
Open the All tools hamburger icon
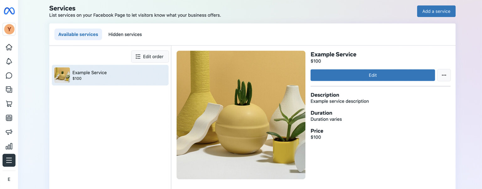9,160
